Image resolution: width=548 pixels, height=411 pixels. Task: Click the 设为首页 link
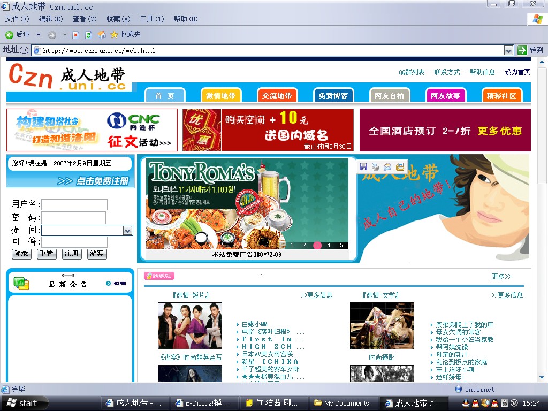tap(517, 72)
